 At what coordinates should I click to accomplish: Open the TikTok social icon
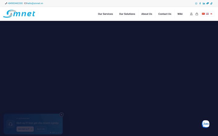tap(211, 3)
